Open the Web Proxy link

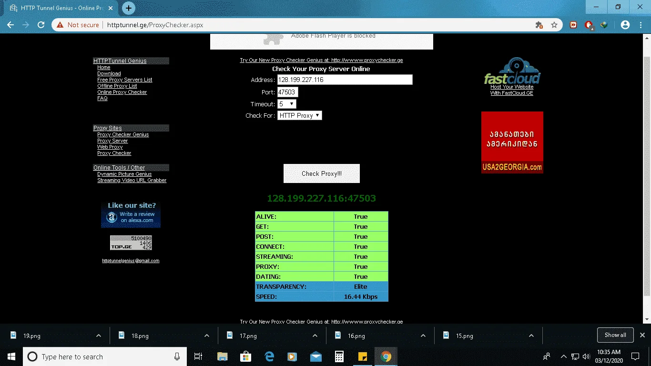(x=110, y=147)
